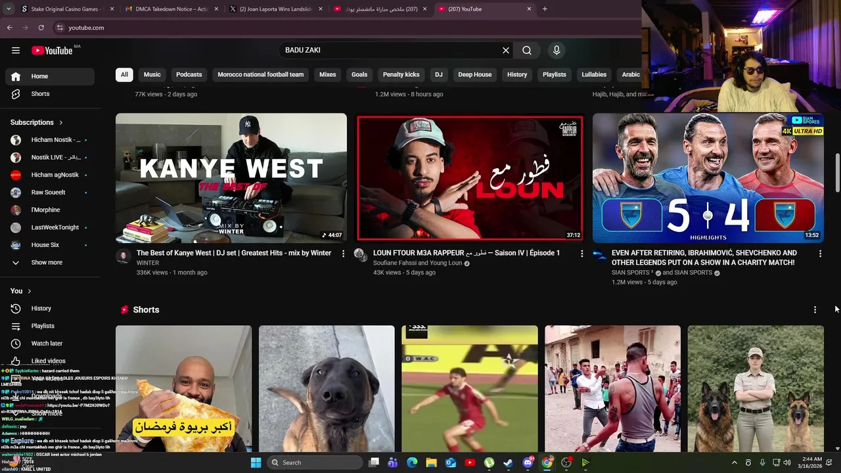The height and width of the screenshot is (473, 841).
Task: Open Microsoft Edge from the taskbar
Action: (x=412, y=462)
